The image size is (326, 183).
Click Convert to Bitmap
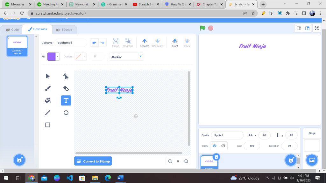93,161
